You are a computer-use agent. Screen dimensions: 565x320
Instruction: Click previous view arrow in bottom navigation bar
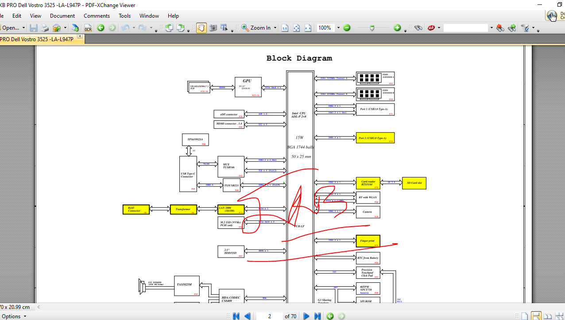tap(330, 316)
